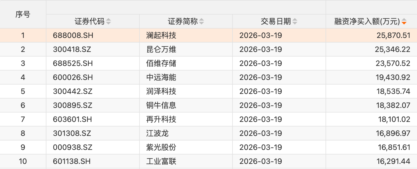Image resolution: width=417 pixels, height=169 pixels.
Task: Sort table by 融资净买入额(万元) header text
Action: [367, 22]
